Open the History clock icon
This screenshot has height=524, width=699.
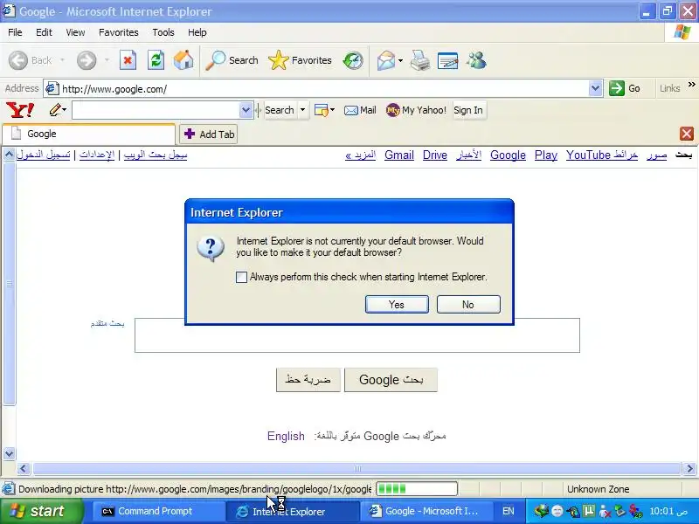(x=353, y=60)
